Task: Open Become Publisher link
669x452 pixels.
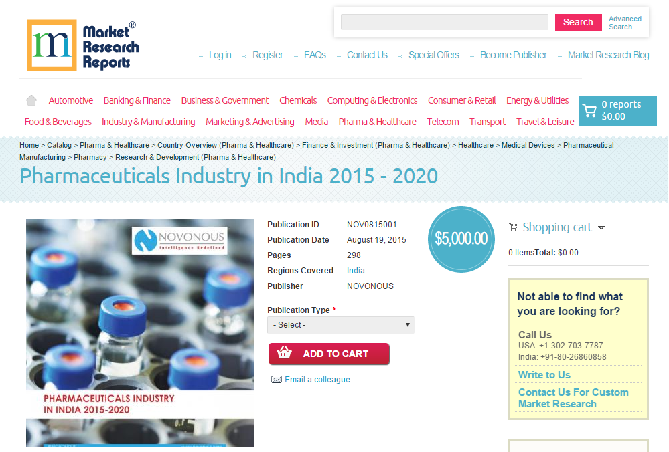Action: (x=513, y=55)
